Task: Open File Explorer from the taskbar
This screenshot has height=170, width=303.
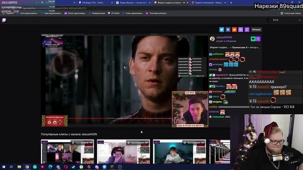Action: click(19, 167)
